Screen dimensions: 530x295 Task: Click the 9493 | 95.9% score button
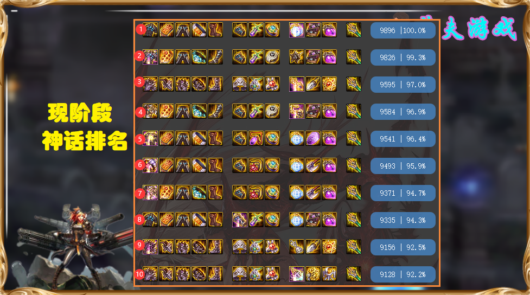coord(403,166)
